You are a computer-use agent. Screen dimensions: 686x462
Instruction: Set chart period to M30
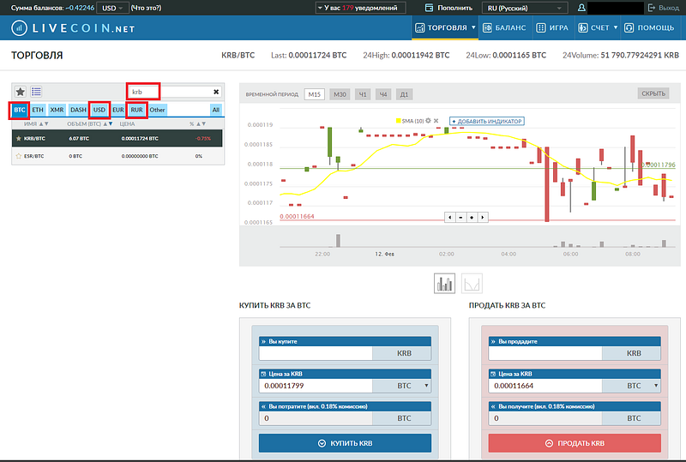340,94
